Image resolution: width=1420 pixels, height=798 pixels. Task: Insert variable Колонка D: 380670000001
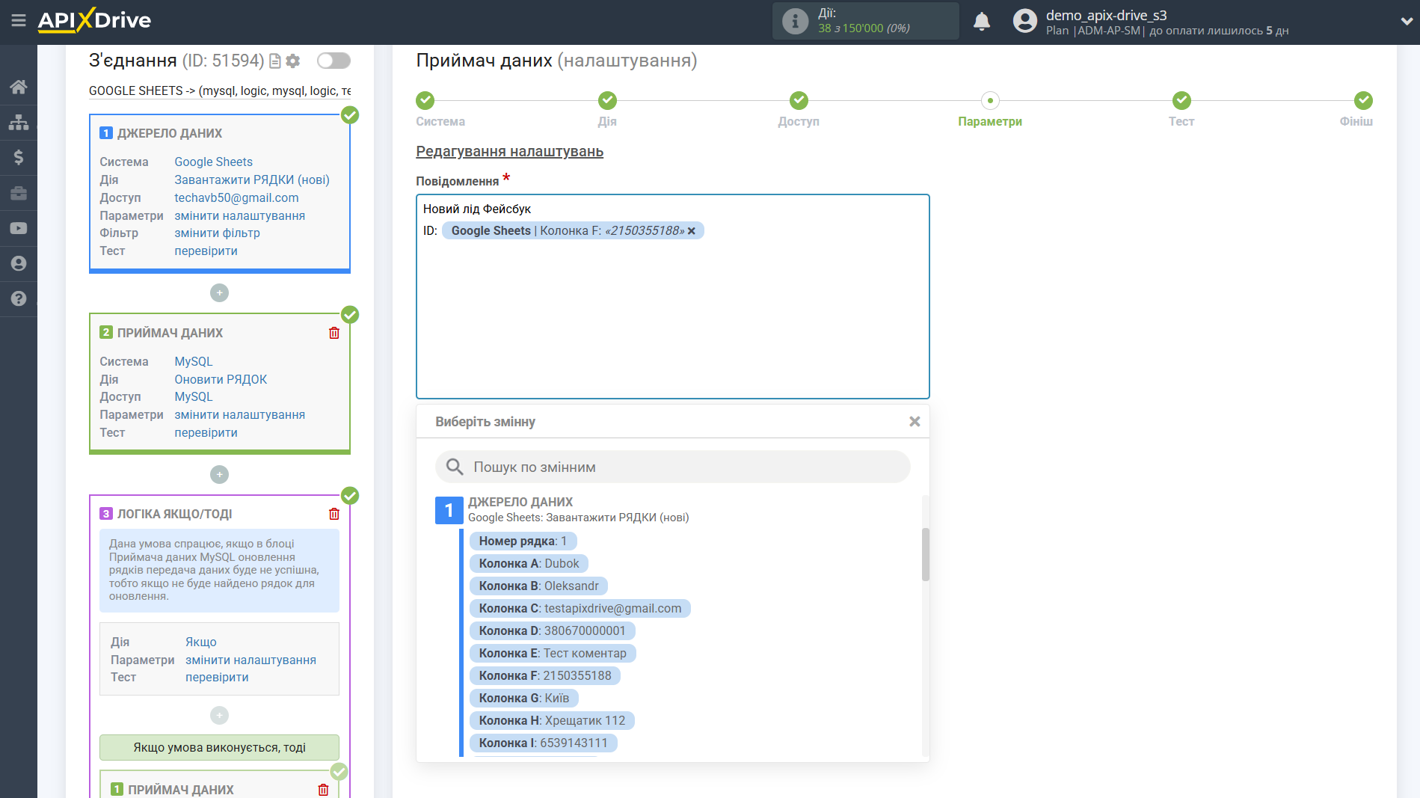point(552,630)
